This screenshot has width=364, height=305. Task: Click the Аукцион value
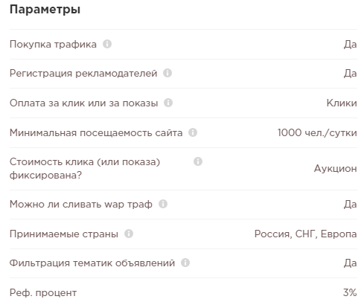(336, 169)
